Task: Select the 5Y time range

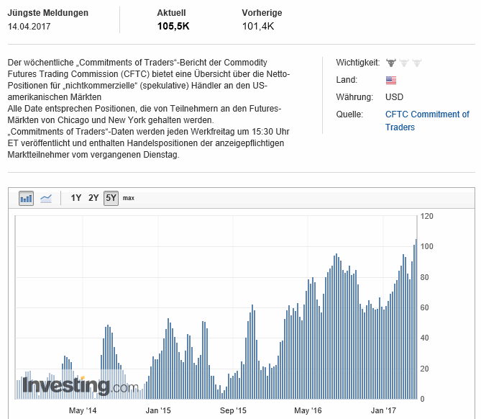Action: (x=111, y=198)
